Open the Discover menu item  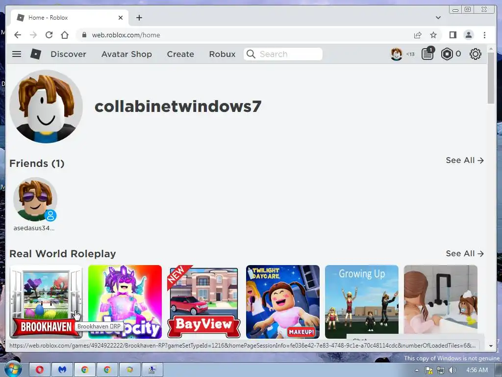(x=68, y=54)
